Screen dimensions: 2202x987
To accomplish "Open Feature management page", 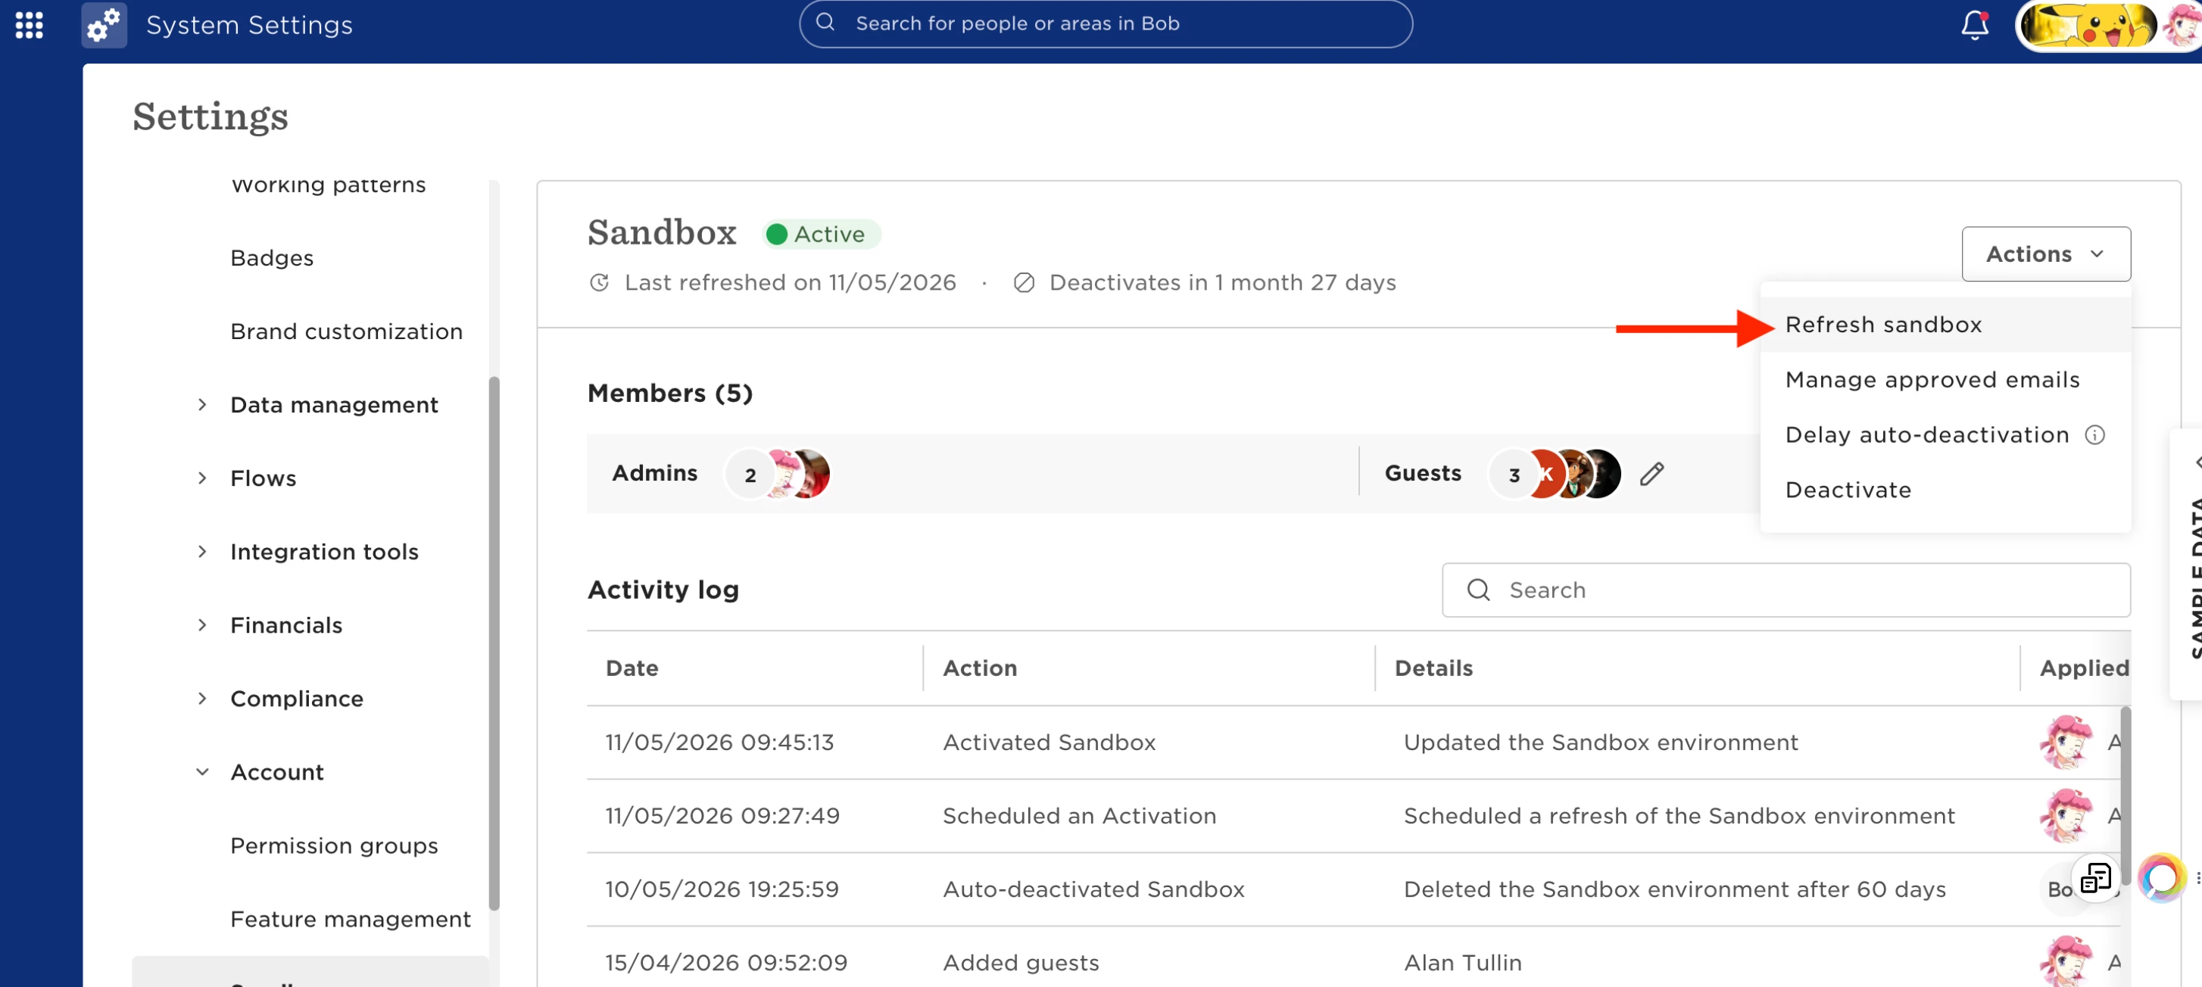I will 351,919.
